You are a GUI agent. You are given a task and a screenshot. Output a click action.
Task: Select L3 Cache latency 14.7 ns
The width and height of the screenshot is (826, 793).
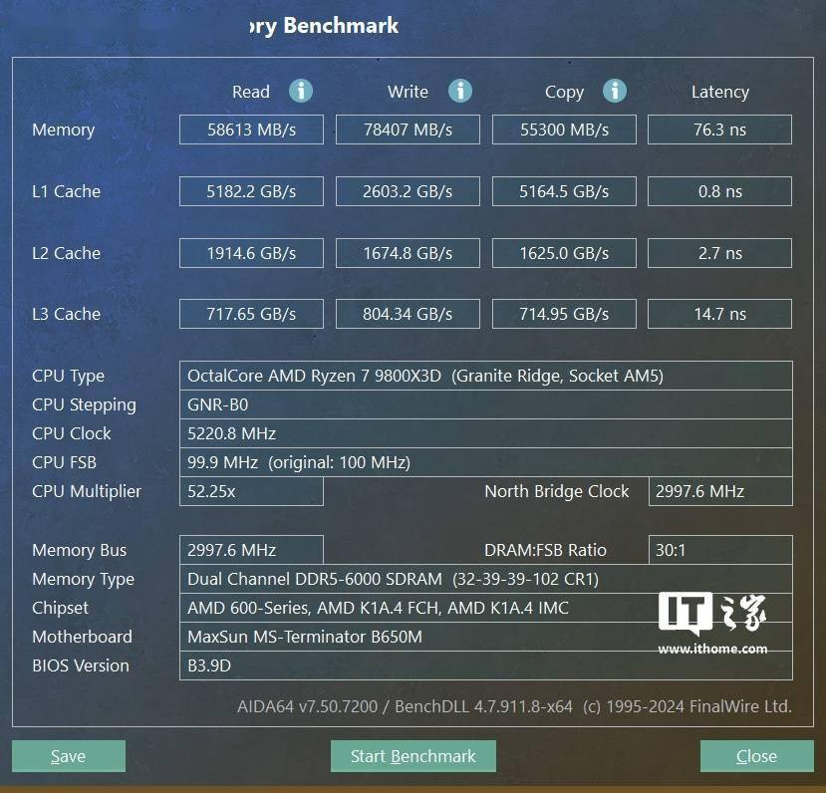[719, 314]
